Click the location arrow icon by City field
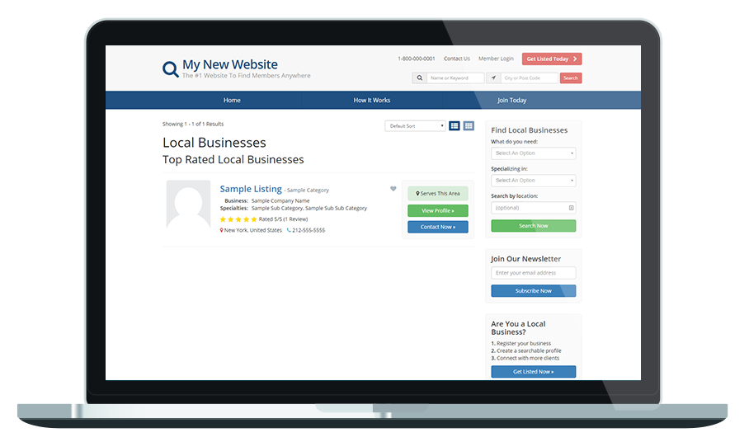Screen dimensions: 749x442 493,78
